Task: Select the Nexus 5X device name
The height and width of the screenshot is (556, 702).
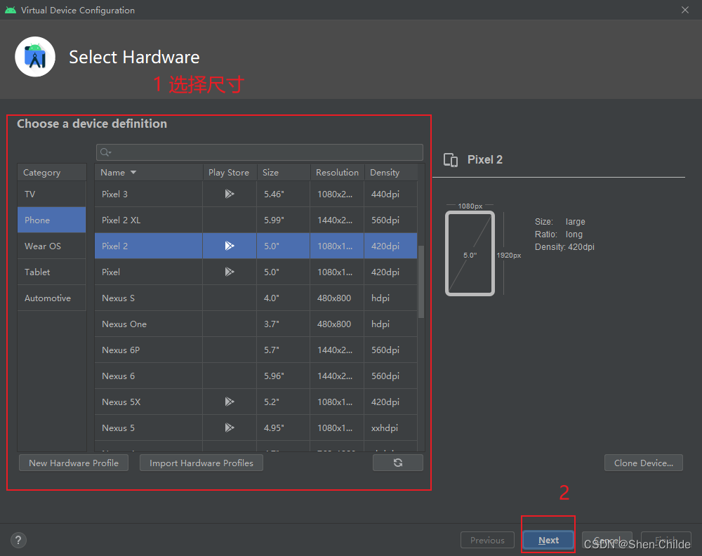Action: pos(121,402)
